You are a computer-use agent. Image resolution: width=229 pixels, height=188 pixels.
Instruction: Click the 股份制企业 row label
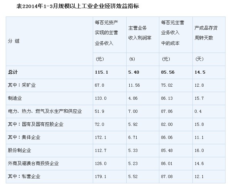click(x=19, y=150)
